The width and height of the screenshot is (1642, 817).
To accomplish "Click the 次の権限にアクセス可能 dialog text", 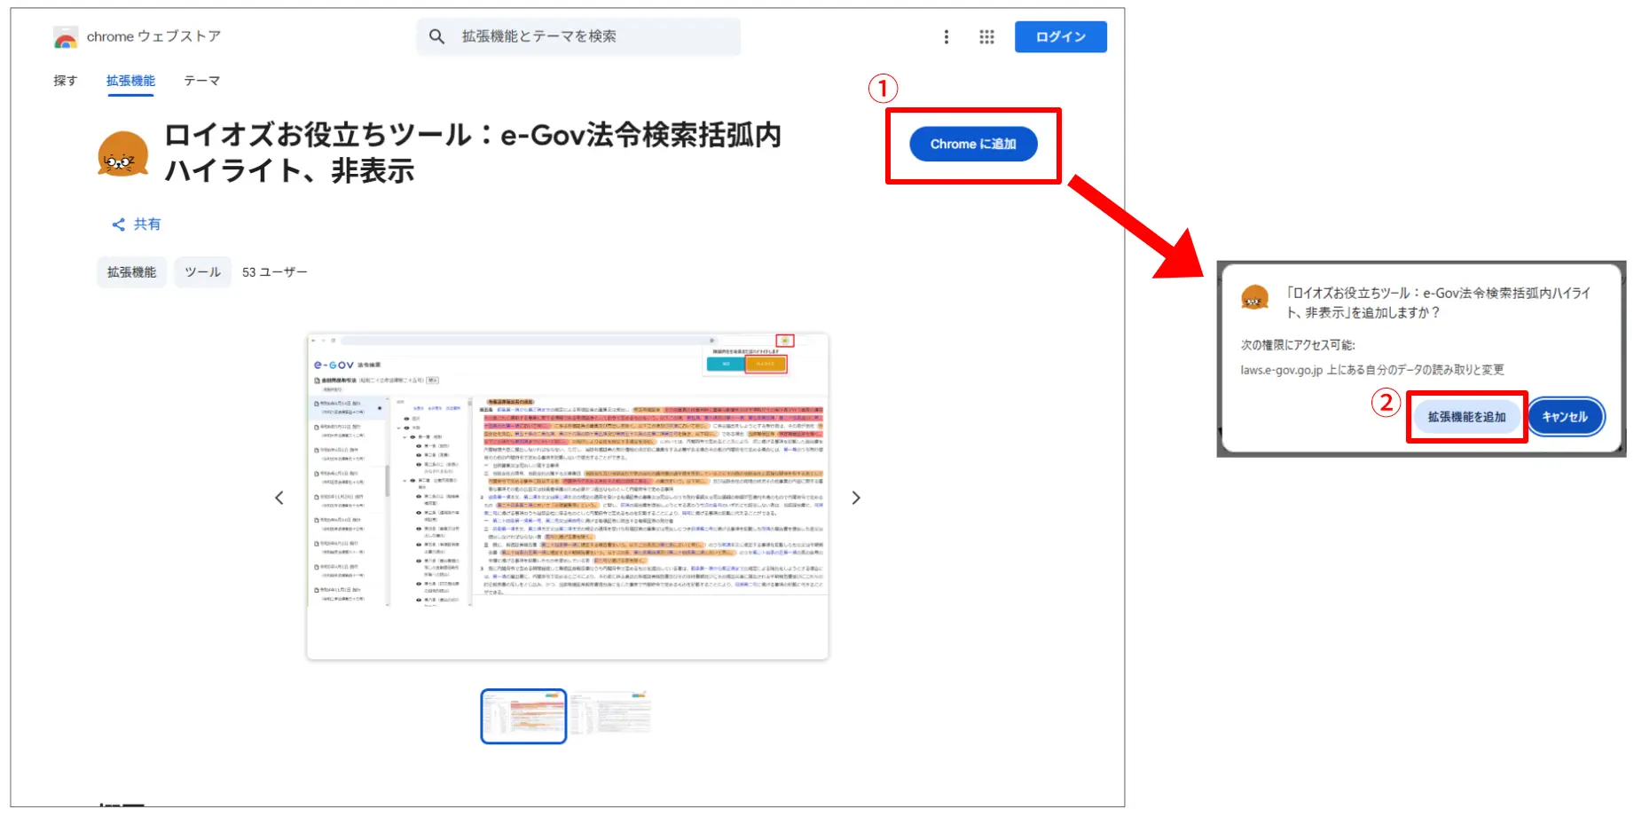I will coord(1298,345).
